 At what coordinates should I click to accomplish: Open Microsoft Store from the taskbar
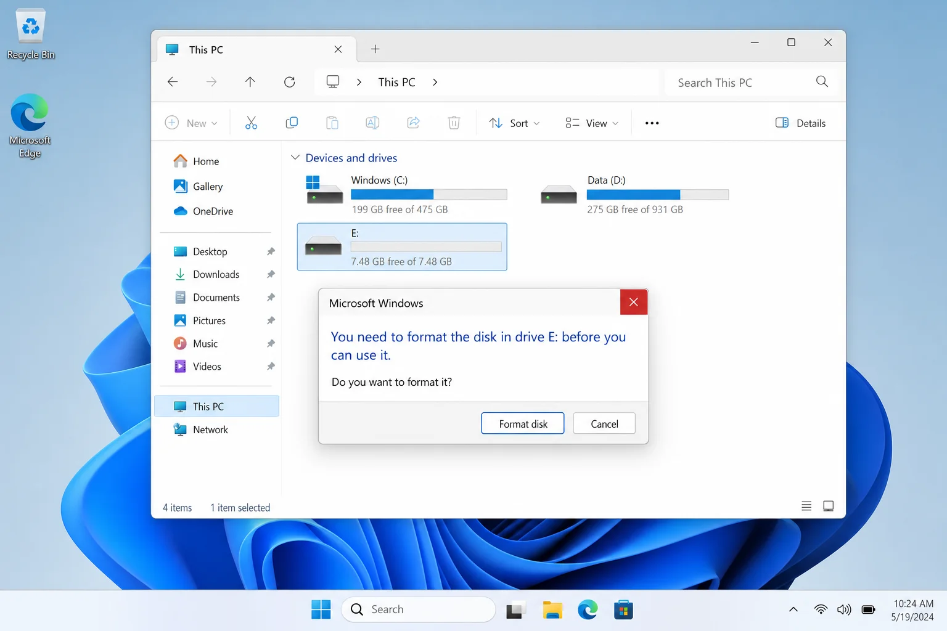point(623,609)
